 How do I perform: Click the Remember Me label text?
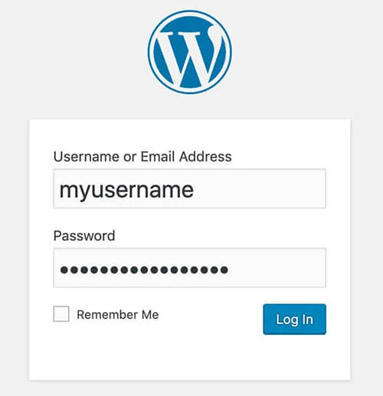click(x=118, y=314)
